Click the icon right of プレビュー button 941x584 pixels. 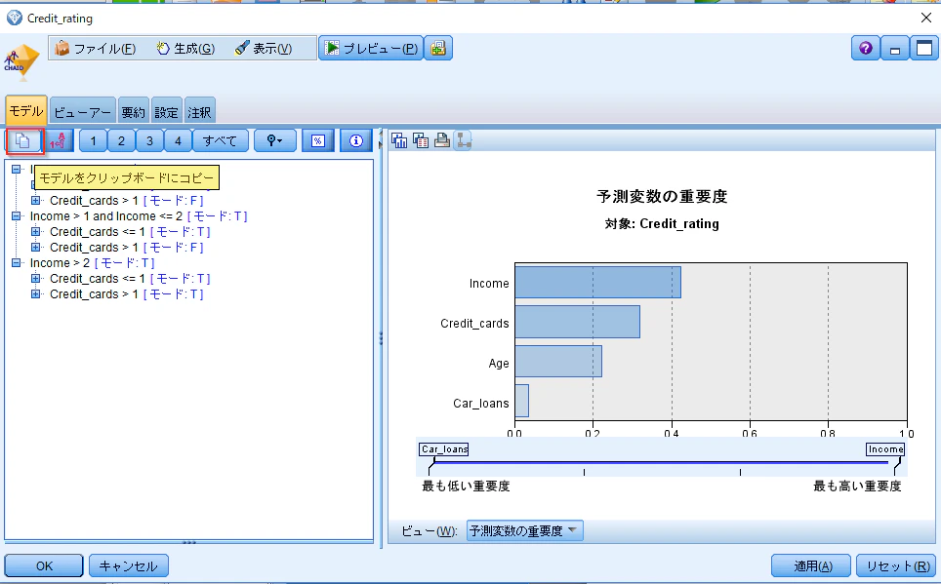pyautogui.click(x=438, y=48)
